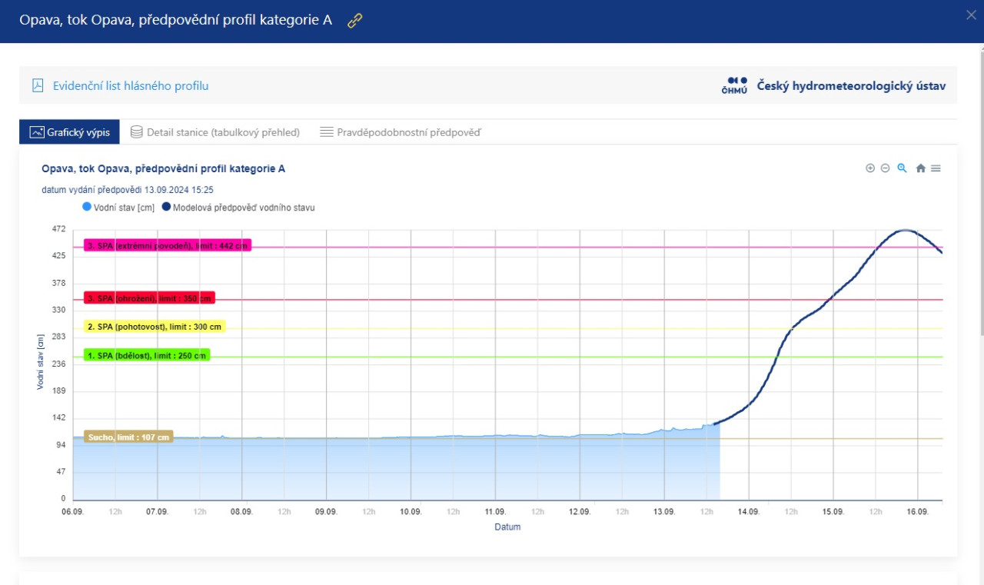The image size is (984, 585).
Task: Click the 10.09. date axis label
Action: [x=411, y=512]
